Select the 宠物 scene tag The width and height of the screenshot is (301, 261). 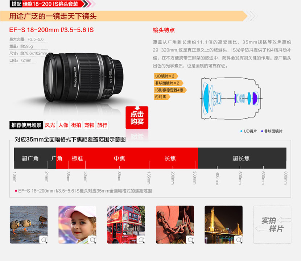pyautogui.click(x=89, y=125)
